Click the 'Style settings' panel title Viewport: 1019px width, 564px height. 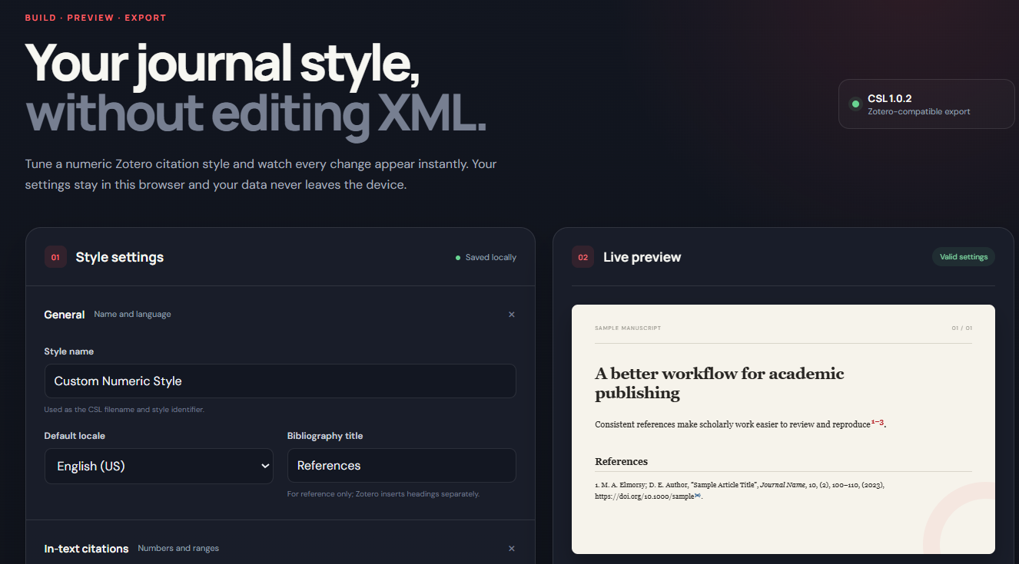[120, 257]
